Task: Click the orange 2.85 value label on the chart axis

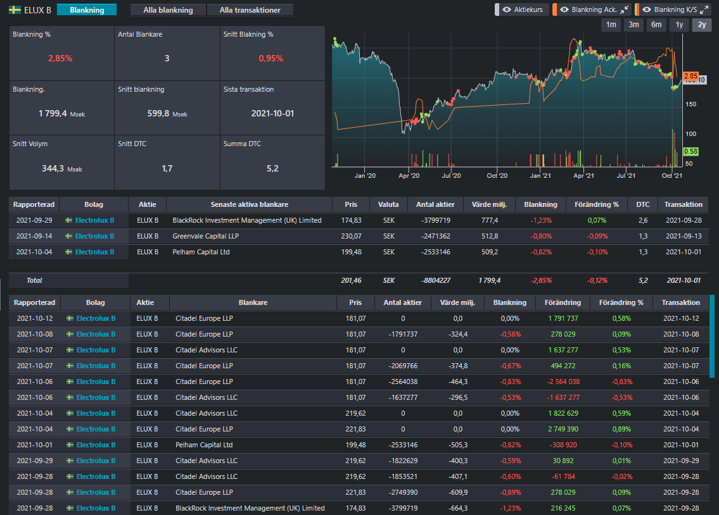Action: point(690,76)
